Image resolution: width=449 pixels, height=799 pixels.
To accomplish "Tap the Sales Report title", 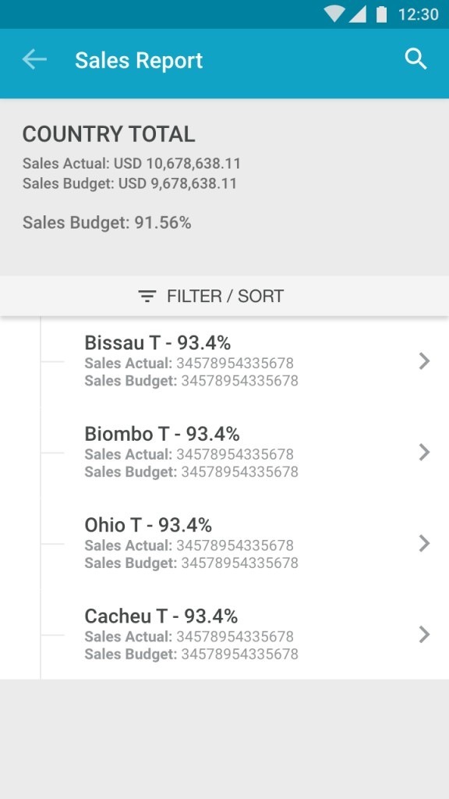I will coord(138,60).
